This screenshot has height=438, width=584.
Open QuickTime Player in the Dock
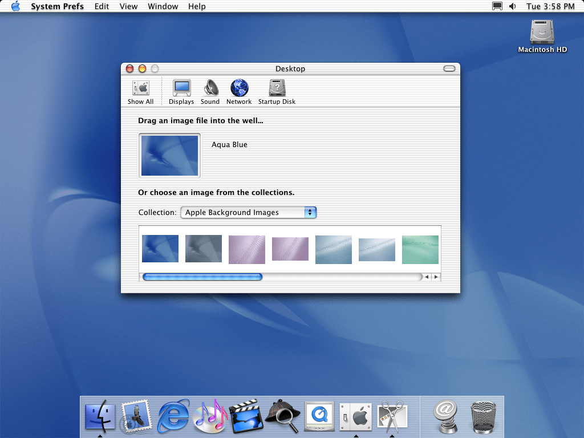tap(319, 416)
